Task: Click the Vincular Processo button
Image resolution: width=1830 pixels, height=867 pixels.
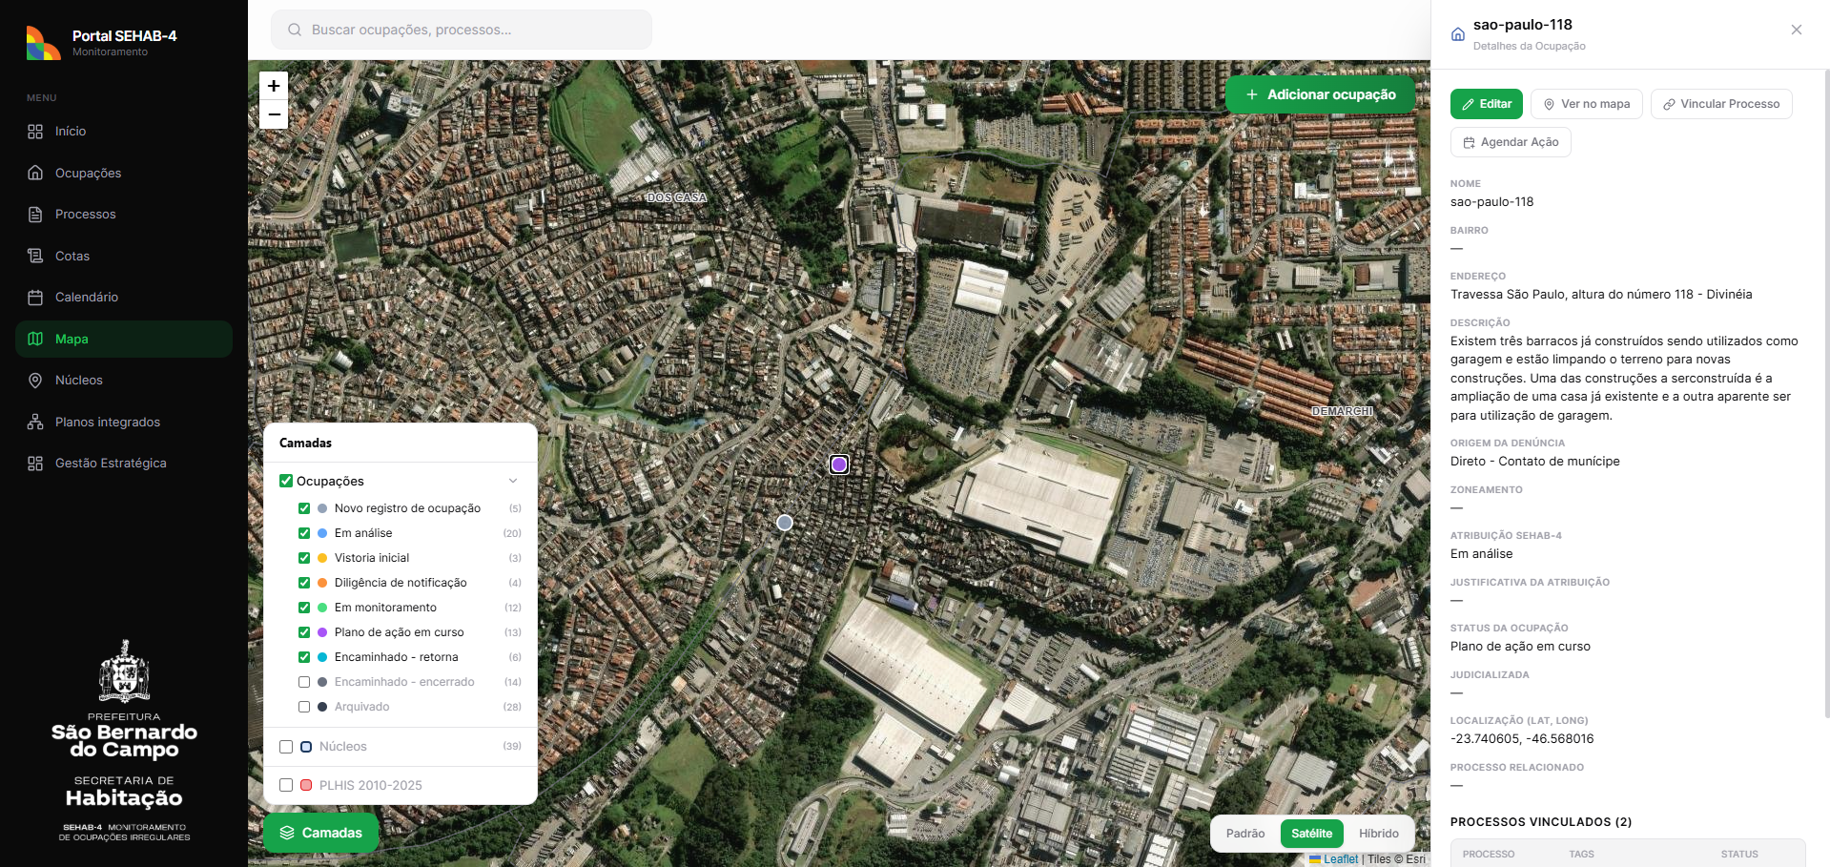Action: (x=1721, y=104)
